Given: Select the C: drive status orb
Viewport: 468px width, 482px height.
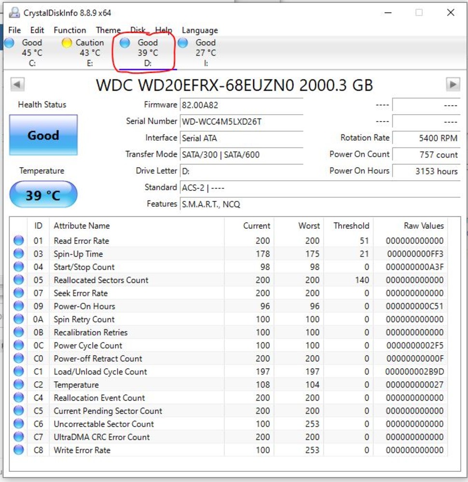Looking at the screenshot, I should pyautogui.click(x=9, y=43).
